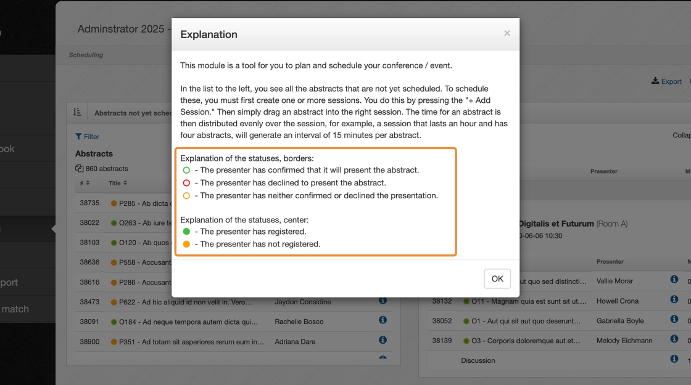
Task: Open the info icon next to Howell Crona
Action: click(x=674, y=300)
